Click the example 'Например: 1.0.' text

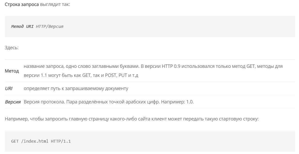(x=177, y=102)
